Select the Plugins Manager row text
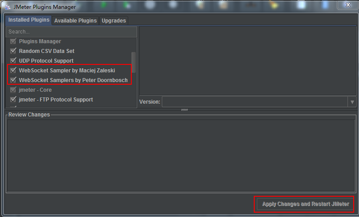 tap(40, 41)
